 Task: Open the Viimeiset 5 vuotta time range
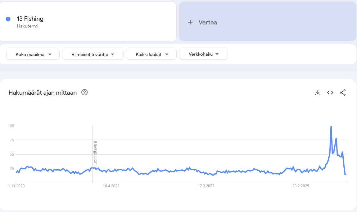[x=93, y=54]
